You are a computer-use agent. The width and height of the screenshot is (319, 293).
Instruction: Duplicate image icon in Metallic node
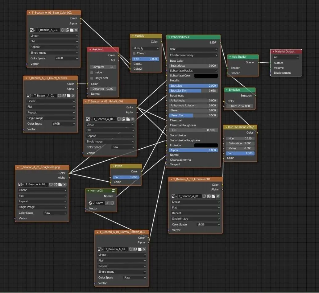[123, 119]
